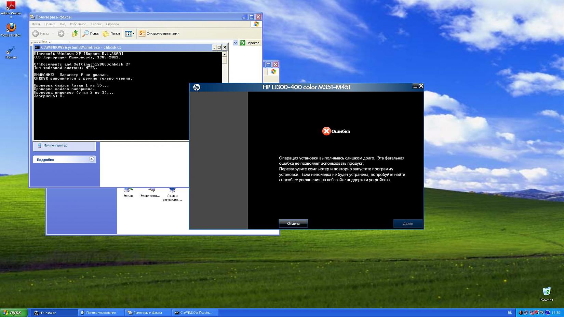Open the Электропитание control panel item
This screenshot has width=564, height=317.
point(150,193)
